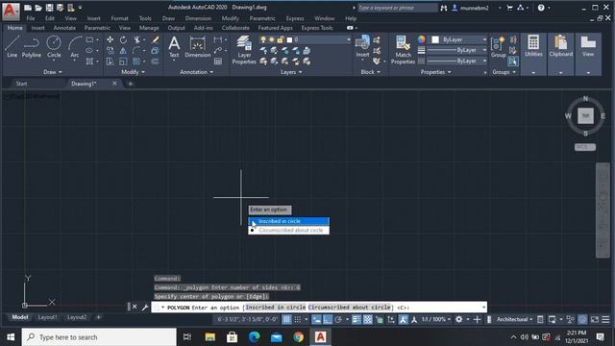Close the Drawing1 file tab
Image resolution: width=615 pixels, height=346 pixels.
[x=114, y=84]
